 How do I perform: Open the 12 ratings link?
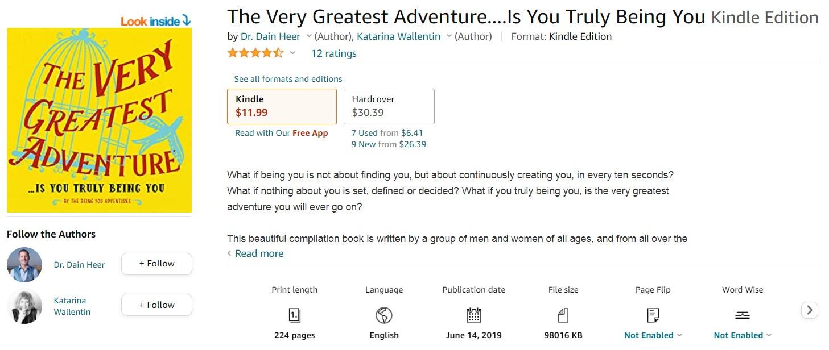click(333, 53)
